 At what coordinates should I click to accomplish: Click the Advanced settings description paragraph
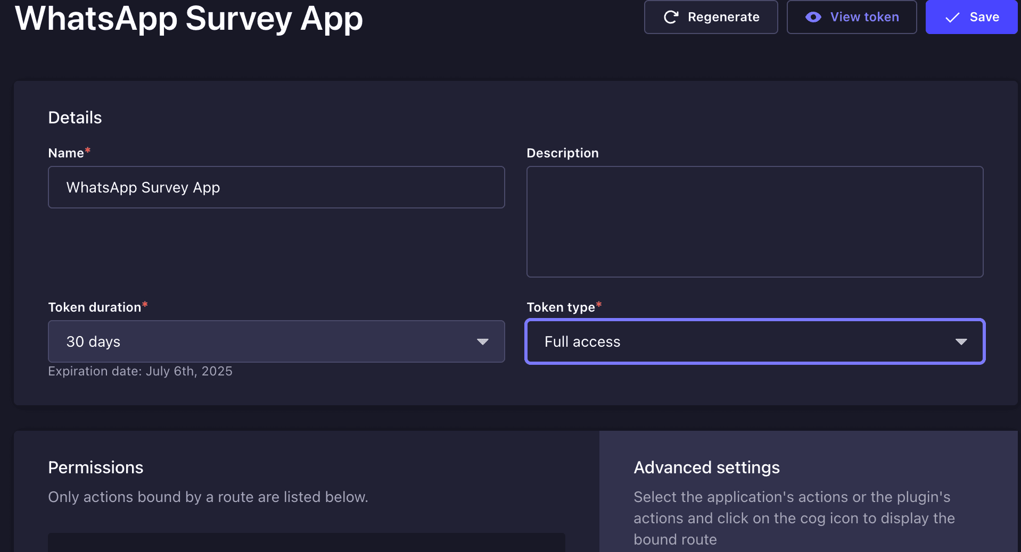point(794,518)
